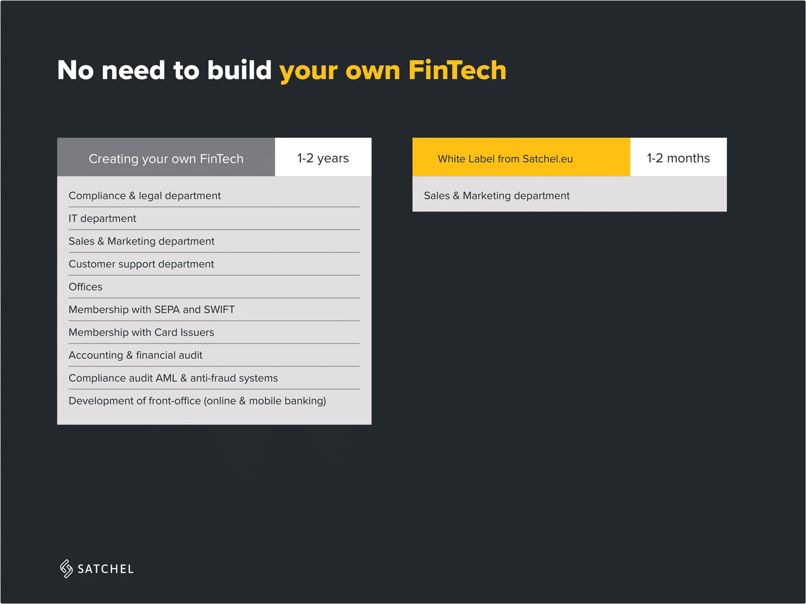The width and height of the screenshot is (806, 604).
Task: Select Membership with SEPA and SWIFT
Action: (x=152, y=310)
